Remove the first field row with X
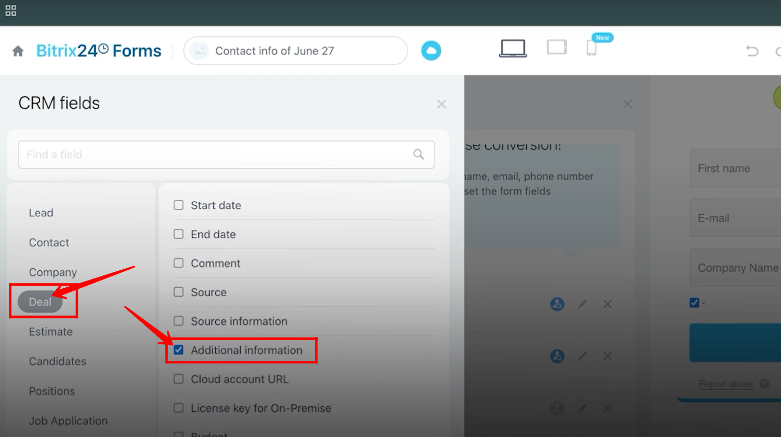This screenshot has height=437, width=781. [x=607, y=304]
